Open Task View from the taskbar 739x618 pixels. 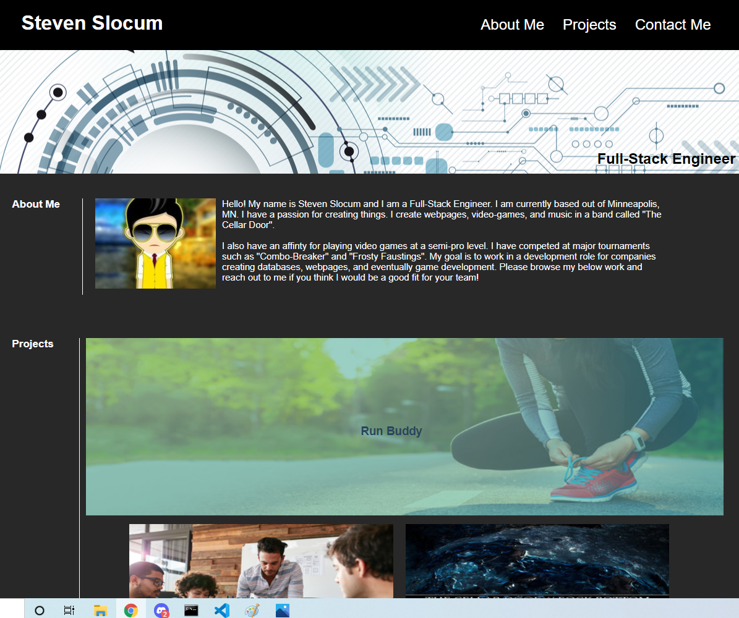pos(69,611)
